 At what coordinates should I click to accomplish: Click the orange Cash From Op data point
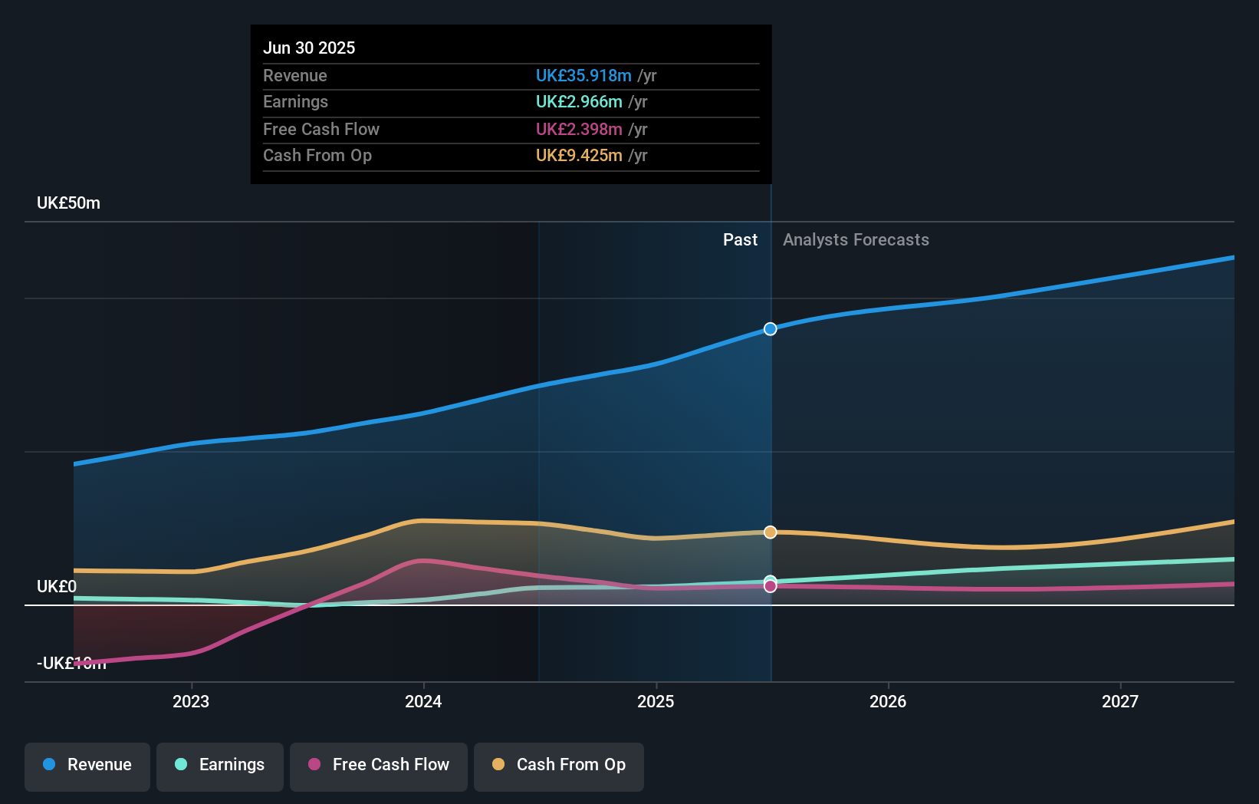[770, 532]
